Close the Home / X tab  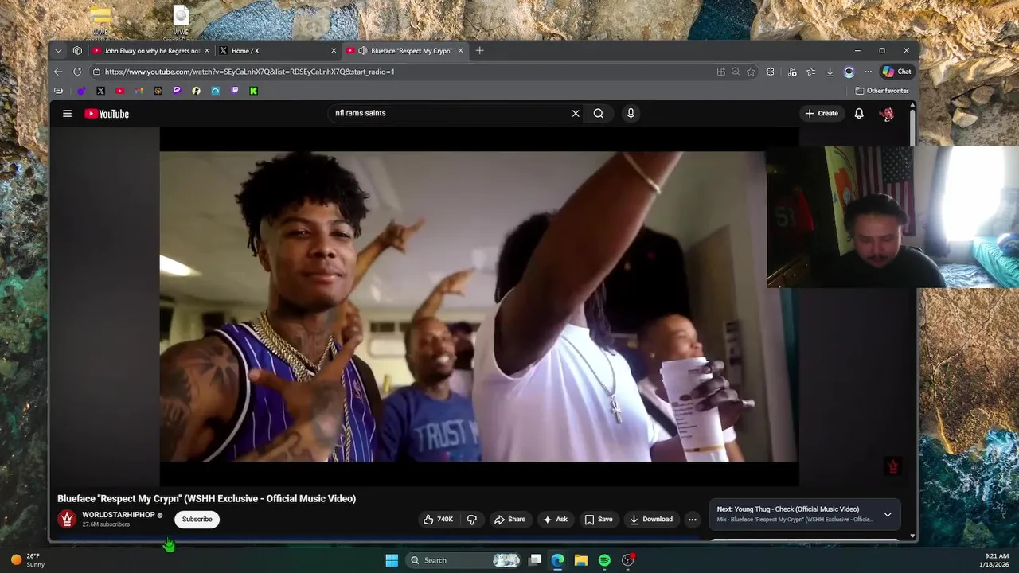point(334,50)
